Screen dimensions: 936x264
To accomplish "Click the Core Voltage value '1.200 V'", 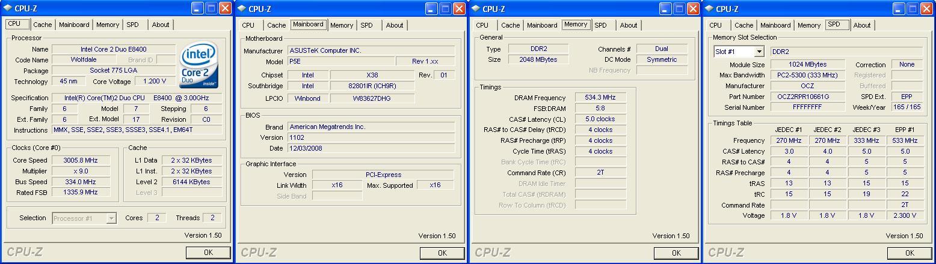I will (x=155, y=81).
